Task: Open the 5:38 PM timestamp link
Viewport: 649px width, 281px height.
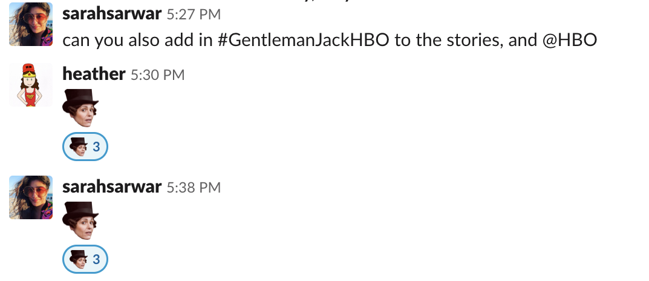Action: [194, 188]
